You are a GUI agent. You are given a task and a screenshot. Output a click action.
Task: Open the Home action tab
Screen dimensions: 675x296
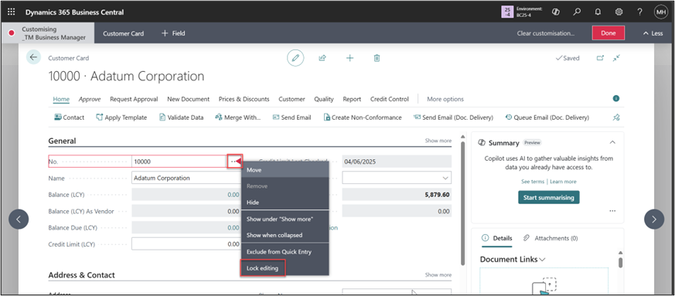[x=61, y=99]
